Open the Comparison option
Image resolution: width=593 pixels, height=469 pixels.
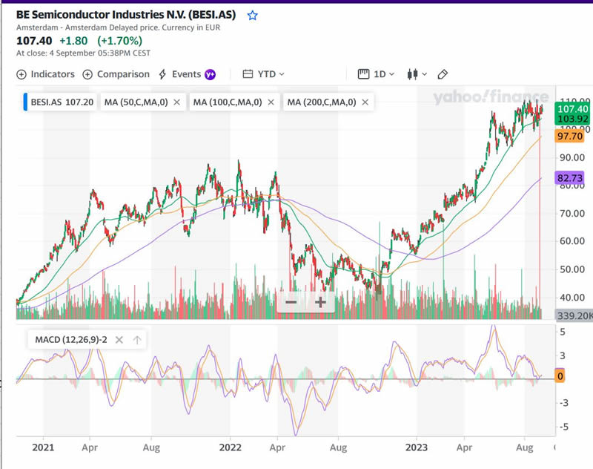click(x=116, y=74)
